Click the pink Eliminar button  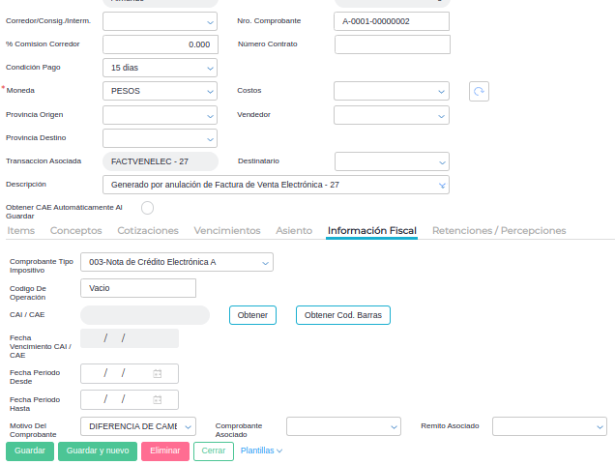(x=165, y=450)
